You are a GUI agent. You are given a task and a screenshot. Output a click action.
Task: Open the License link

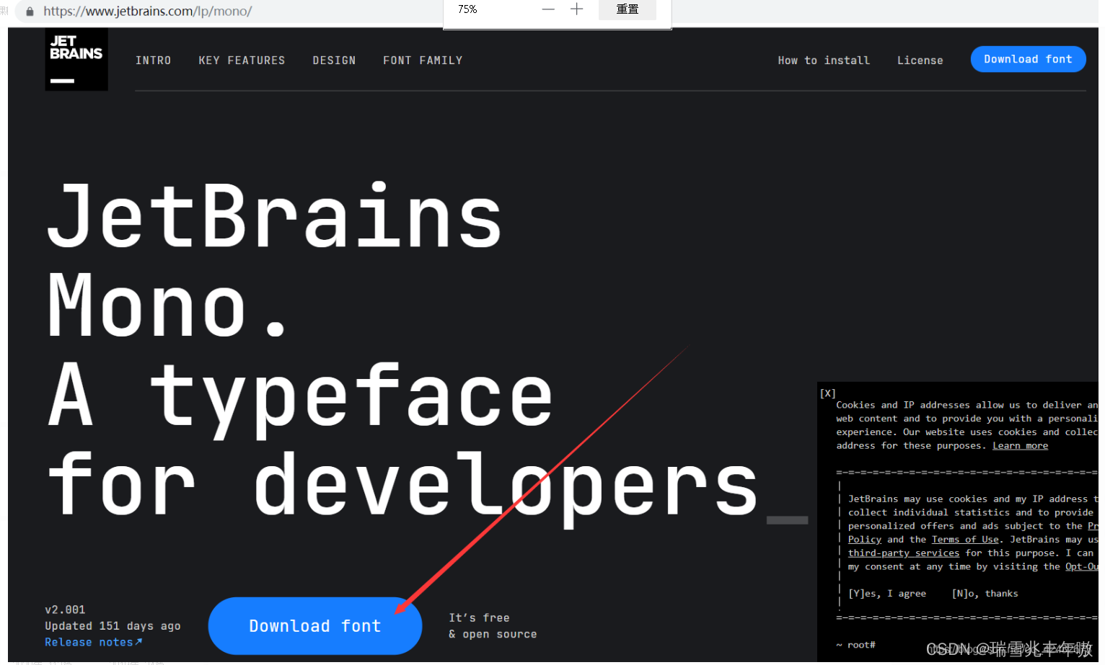(x=920, y=61)
